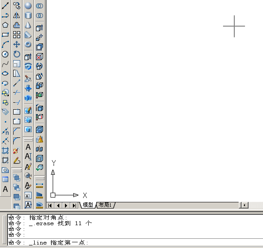This screenshot has width=263, height=248.
Task: Select the Arc draw tool
Action: 5,44
